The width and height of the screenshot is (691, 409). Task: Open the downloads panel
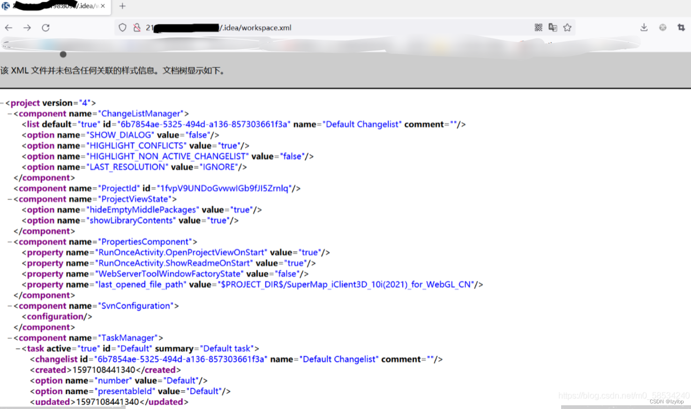click(x=644, y=27)
